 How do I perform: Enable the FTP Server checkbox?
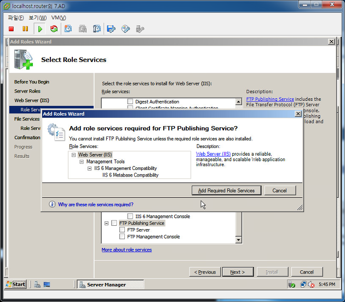click(x=122, y=230)
